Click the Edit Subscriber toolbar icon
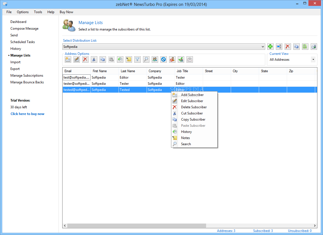Image resolution: width=323 pixels, height=235 pixels. click(77, 60)
